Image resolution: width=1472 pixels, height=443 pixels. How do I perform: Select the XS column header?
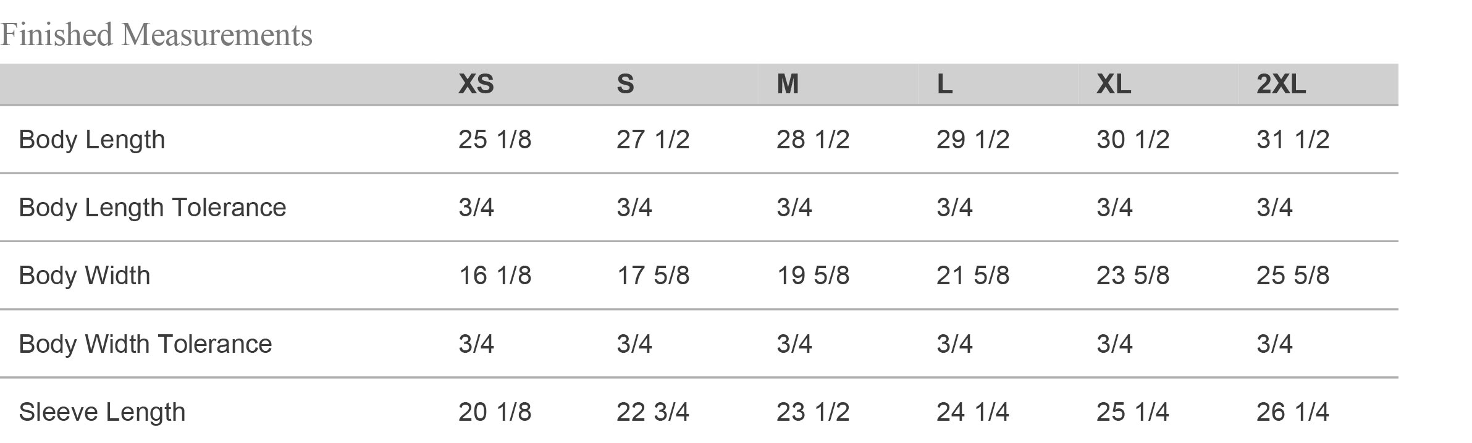(476, 84)
